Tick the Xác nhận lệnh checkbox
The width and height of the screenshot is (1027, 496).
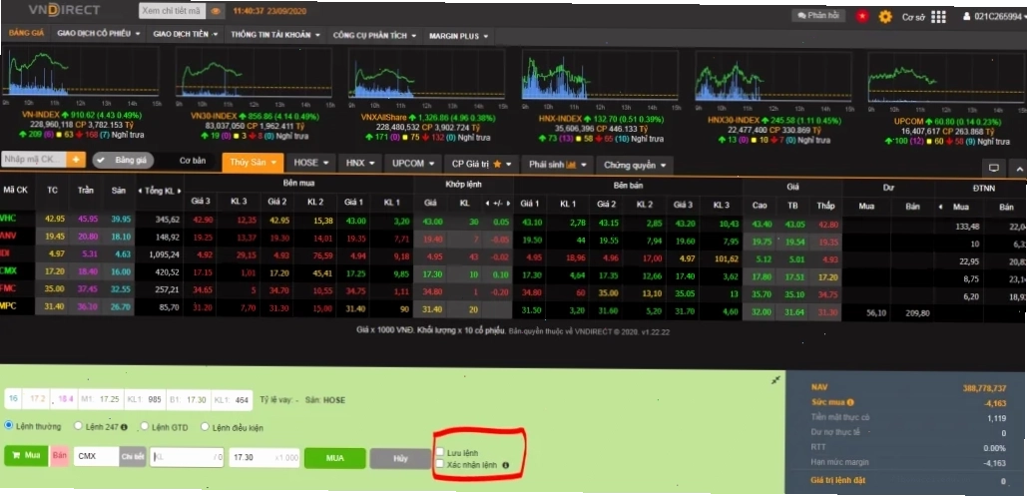click(x=441, y=464)
